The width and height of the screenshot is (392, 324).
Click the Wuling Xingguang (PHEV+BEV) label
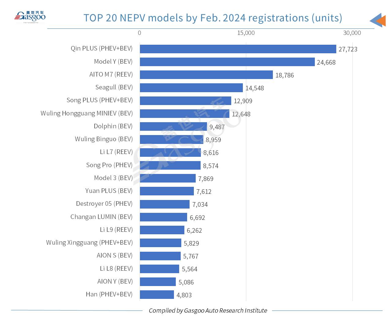coord(89,243)
